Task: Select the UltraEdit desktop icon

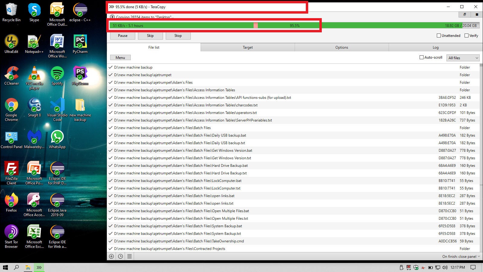Action: tap(11, 44)
